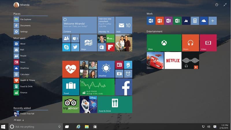The height and width of the screenshot is (130, 231).
Task: Open the Twitter tile
Action: coord(75,47)
